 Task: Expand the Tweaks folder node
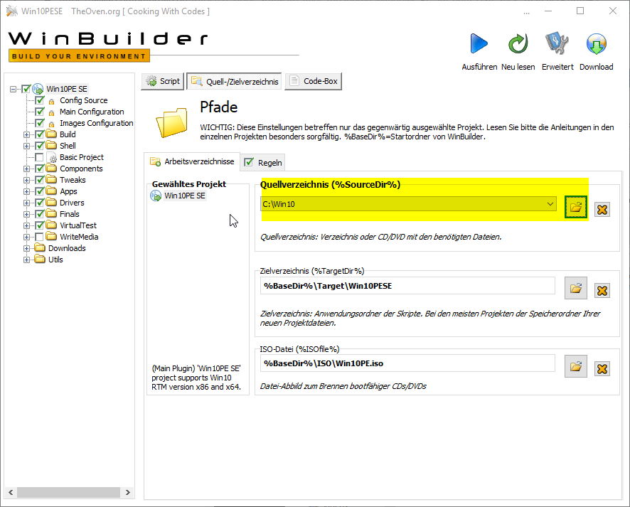tap(26, 180)
